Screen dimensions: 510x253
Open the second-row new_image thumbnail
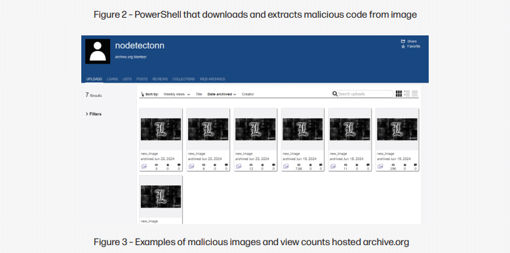pyautogui.click(x=161, y=197)
